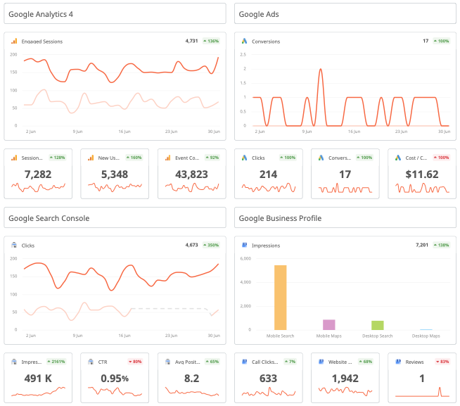Click the Google Ads icon on Cost card
This screenshot has height=406, width=460.
(397, 158)
